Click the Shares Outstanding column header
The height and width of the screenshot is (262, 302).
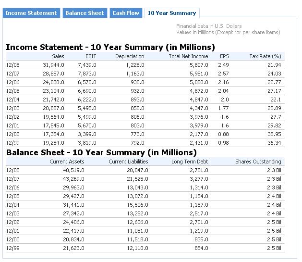click(258, 162)
